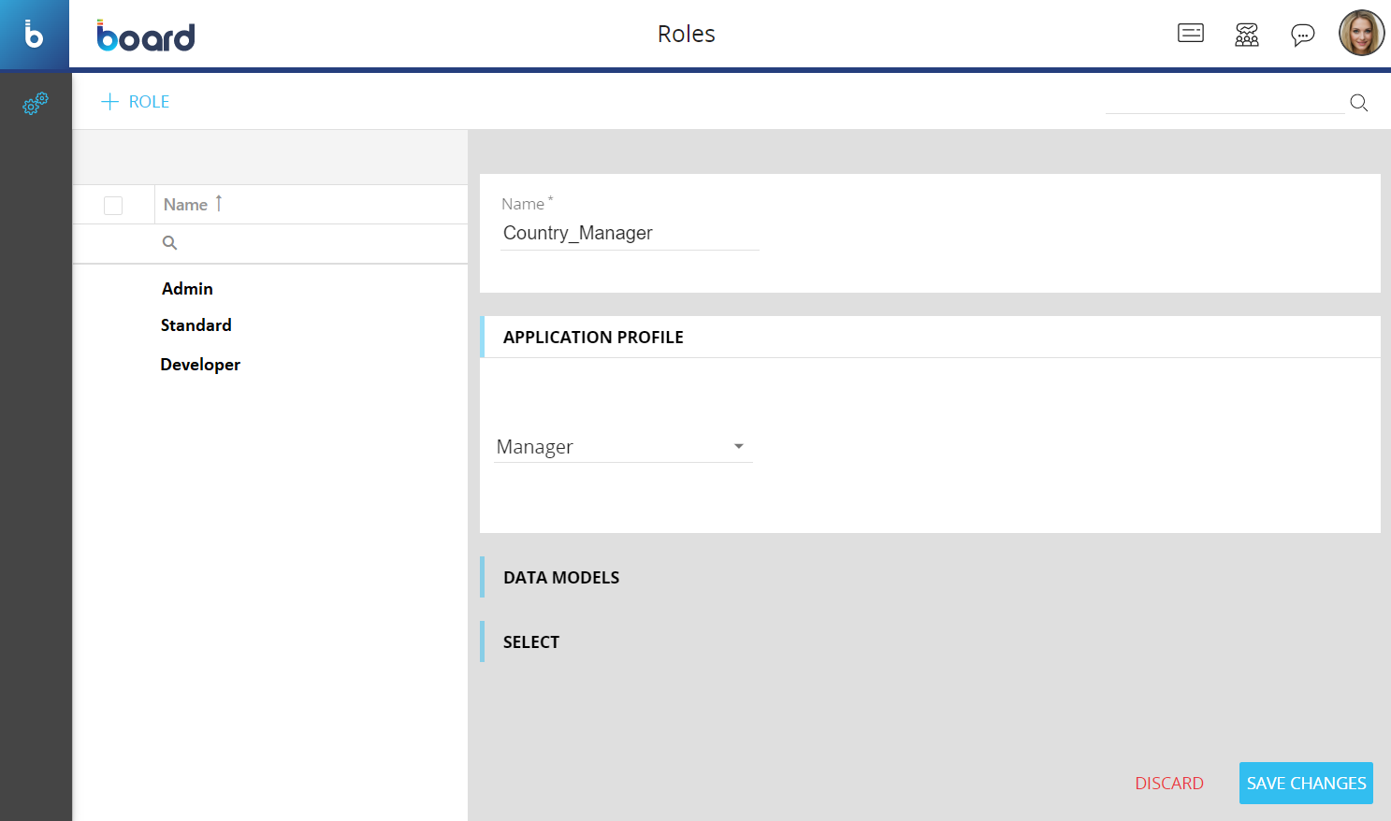
Task: Expand the DATA MODELS section
Action: (561, 578)
